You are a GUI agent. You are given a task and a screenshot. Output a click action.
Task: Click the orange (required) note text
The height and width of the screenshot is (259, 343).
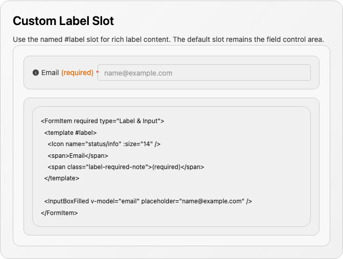77,73
